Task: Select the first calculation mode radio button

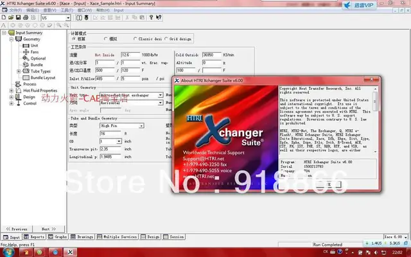Action: tap(74, 39)
